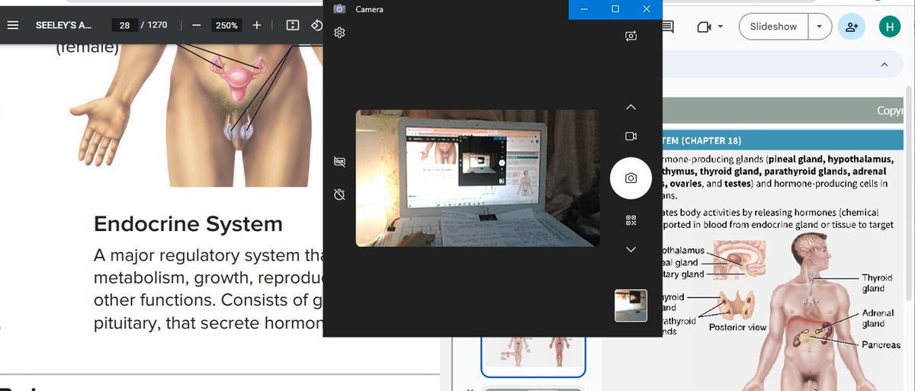Screen dimensions: 915x391
Task: Click the PDF fit-to-page icon
Action: coord(293,25)
